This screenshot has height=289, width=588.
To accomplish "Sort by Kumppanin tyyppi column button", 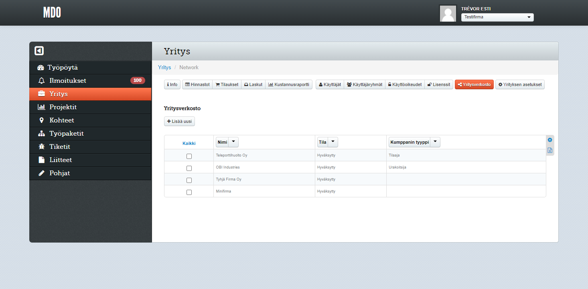I will (410, 142).
